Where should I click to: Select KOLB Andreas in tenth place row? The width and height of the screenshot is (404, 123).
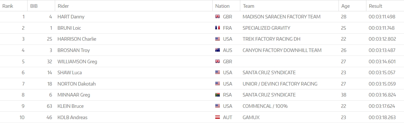pos(72,118)
